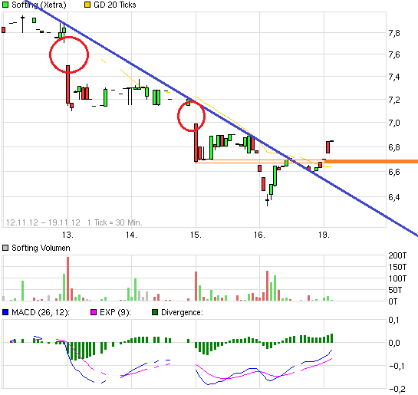This screenshot has height=395, width=418.
Task: Select the 'Softing (Xetra)' legend label
Action: point(39,5)
